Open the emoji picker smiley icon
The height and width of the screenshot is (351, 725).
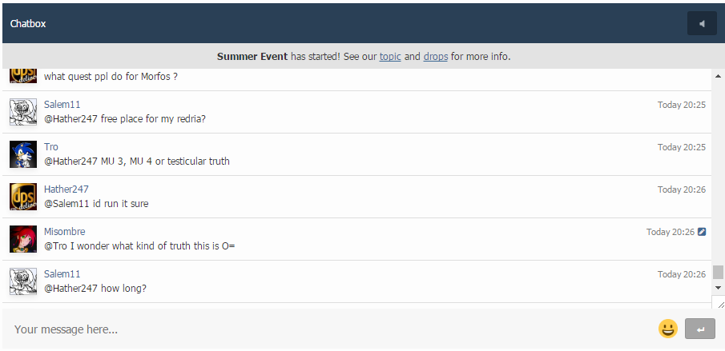pyautogui.click(x=667, y=329)
